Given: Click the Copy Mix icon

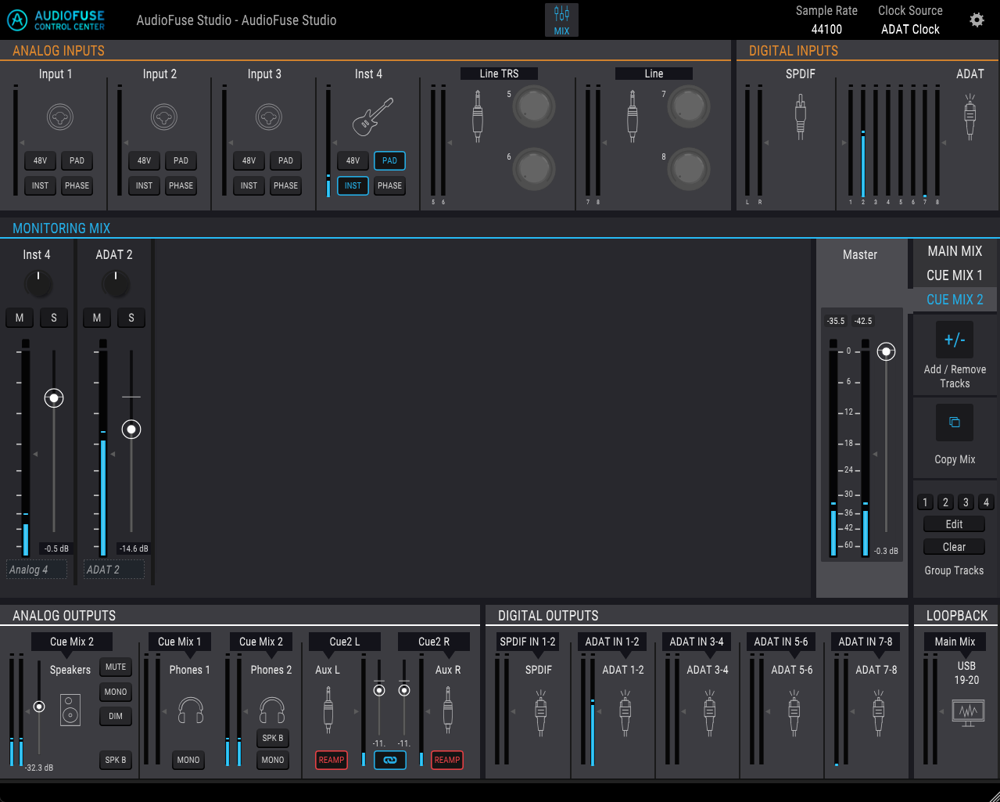Looking at the screenshot, I should tap(955, 423).
